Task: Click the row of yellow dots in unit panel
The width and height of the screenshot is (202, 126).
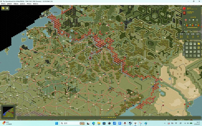Action: (192, 28)
